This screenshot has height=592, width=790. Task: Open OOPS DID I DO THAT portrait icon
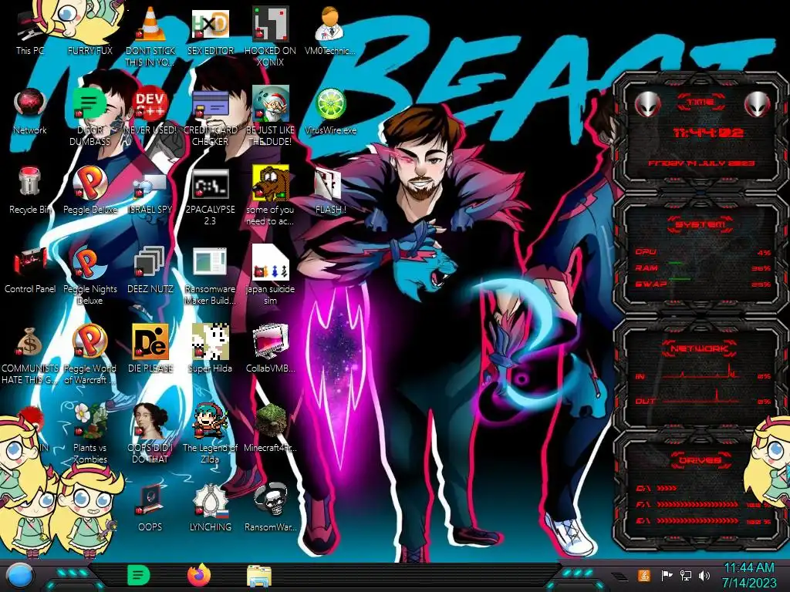pos(150,435)
